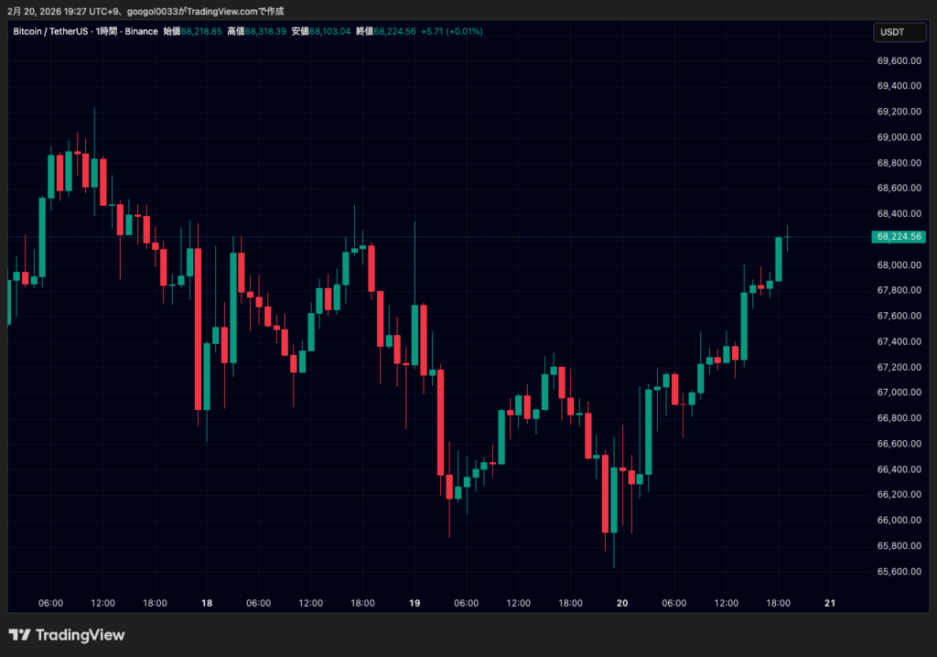
Task: Click the 69,600.00 price scale label
Action: tap(898, 60)
